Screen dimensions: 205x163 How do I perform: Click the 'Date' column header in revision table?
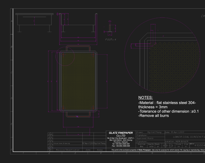(x=88, y=150)
